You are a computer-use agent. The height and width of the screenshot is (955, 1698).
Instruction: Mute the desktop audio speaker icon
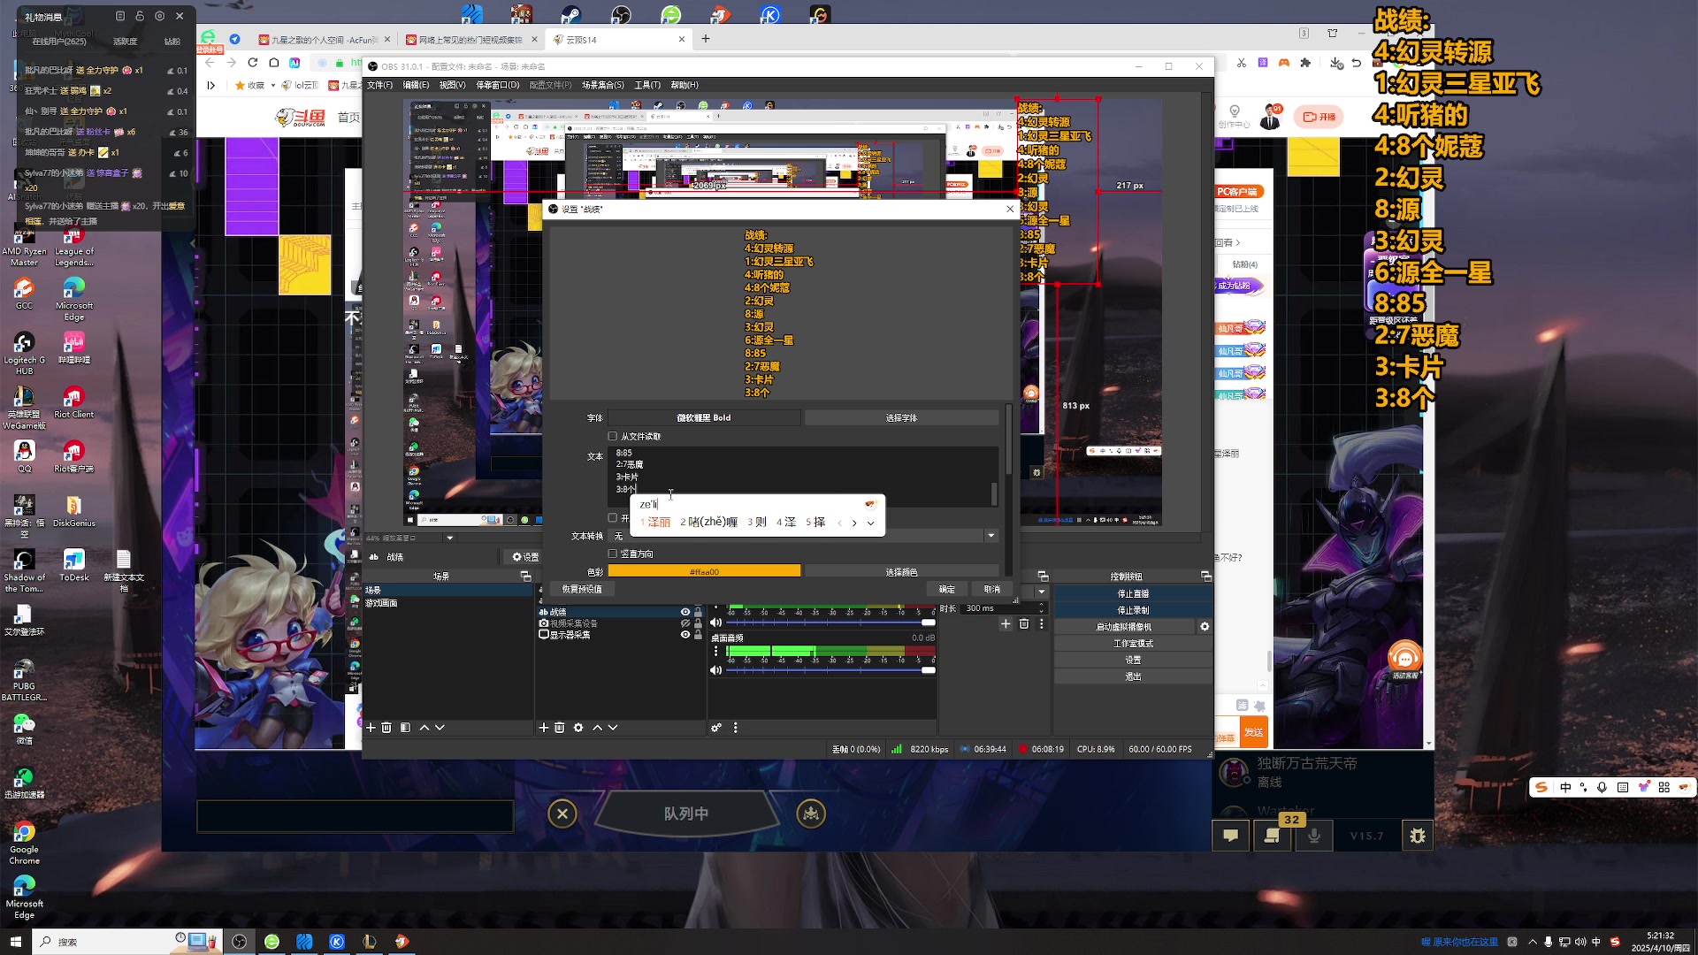coord(716,670)
